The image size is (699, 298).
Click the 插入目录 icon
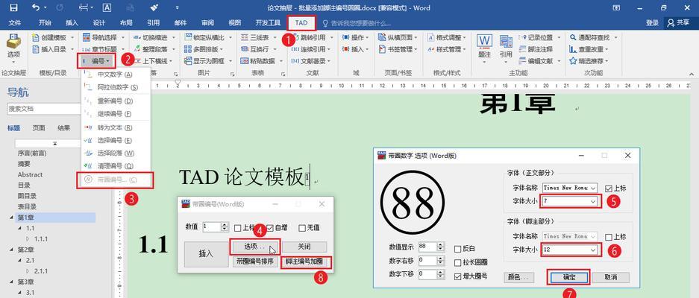36,49
